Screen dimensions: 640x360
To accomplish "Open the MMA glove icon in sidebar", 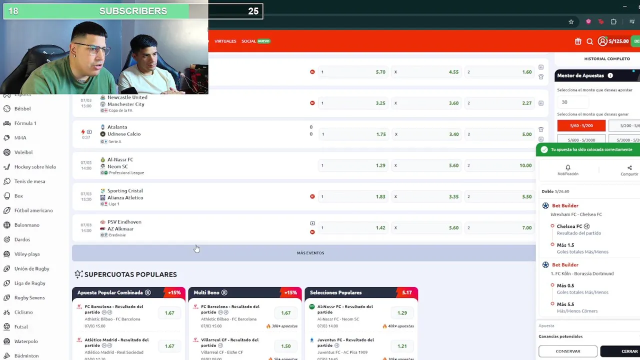I will [6, 137].
